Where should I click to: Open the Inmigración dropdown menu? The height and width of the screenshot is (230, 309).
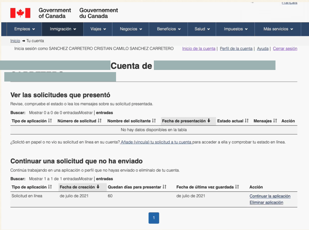[63, 29]
